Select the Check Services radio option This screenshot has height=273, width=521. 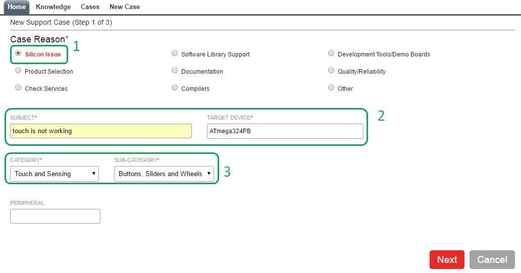pyautogui.click(x=19, y=88)
